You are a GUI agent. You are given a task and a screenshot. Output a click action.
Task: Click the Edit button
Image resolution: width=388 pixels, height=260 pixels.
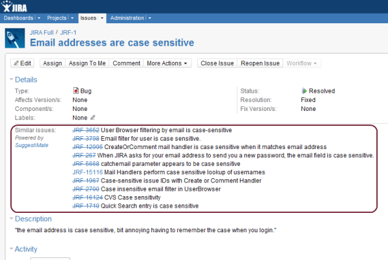point(23,63)
